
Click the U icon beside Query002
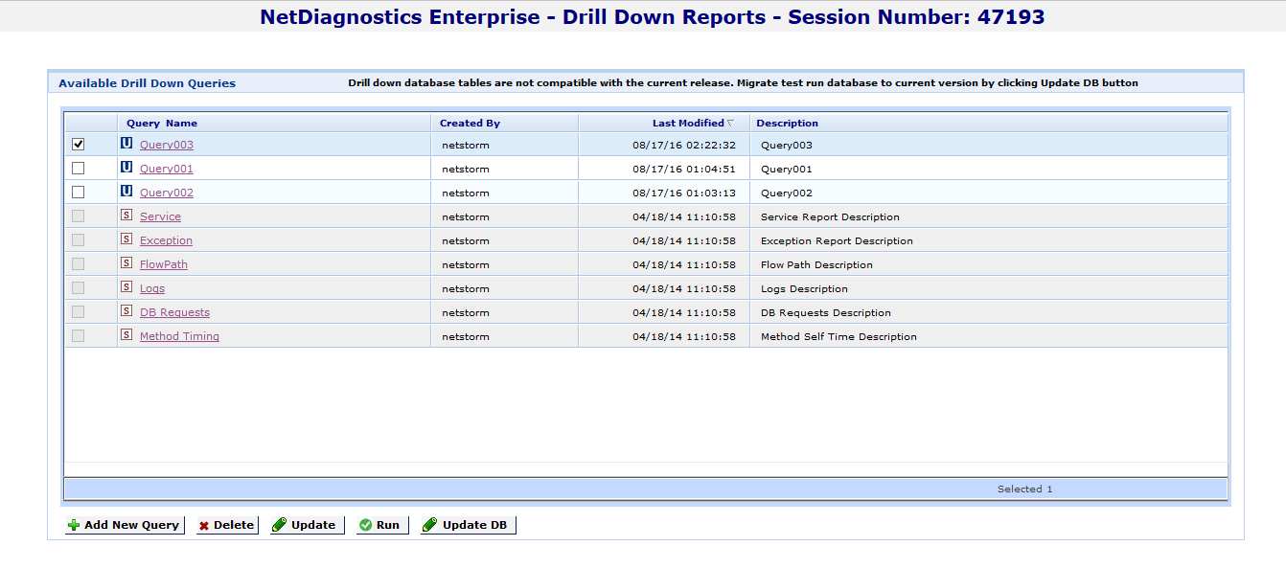tap(126, 192)
